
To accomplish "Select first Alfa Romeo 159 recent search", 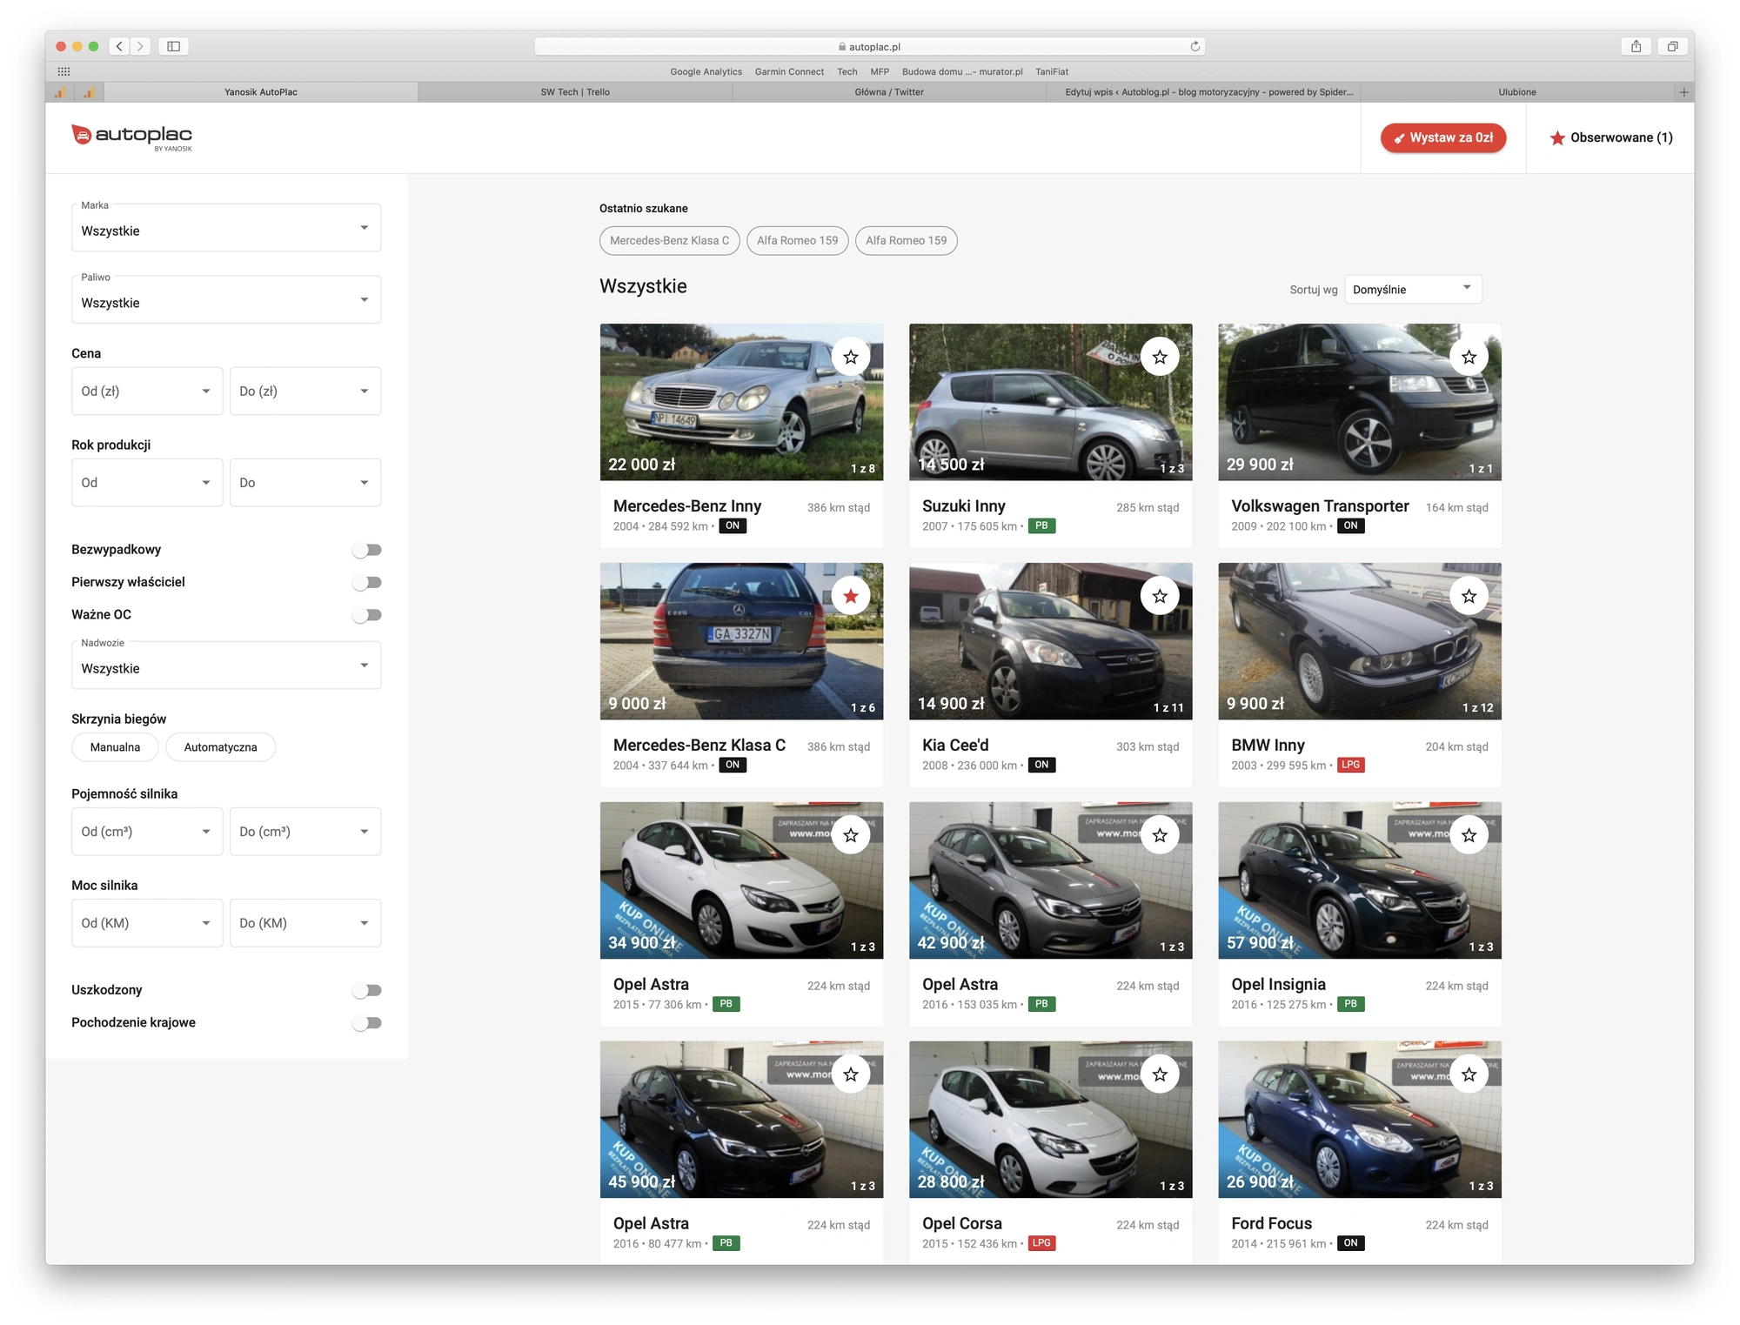I will 797,241.
